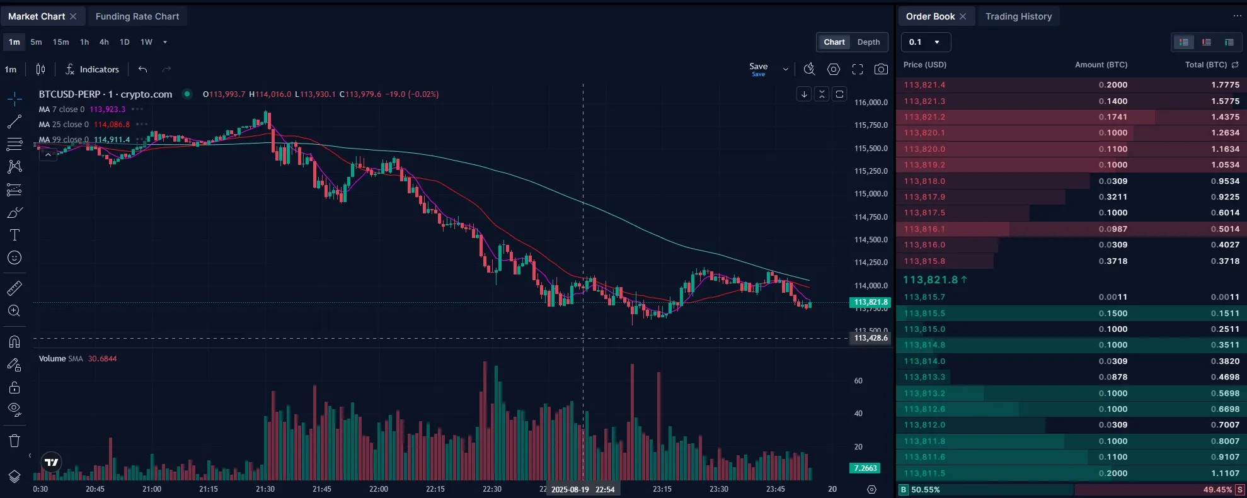Switch chart view to Depth

[868, 42]
